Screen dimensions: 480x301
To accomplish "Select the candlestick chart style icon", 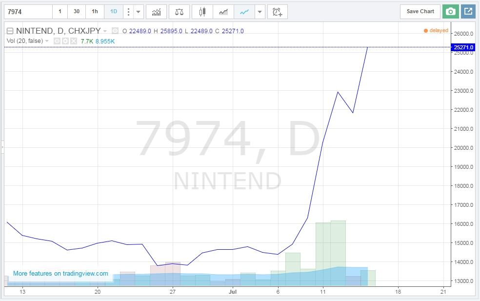I will 202,12.
